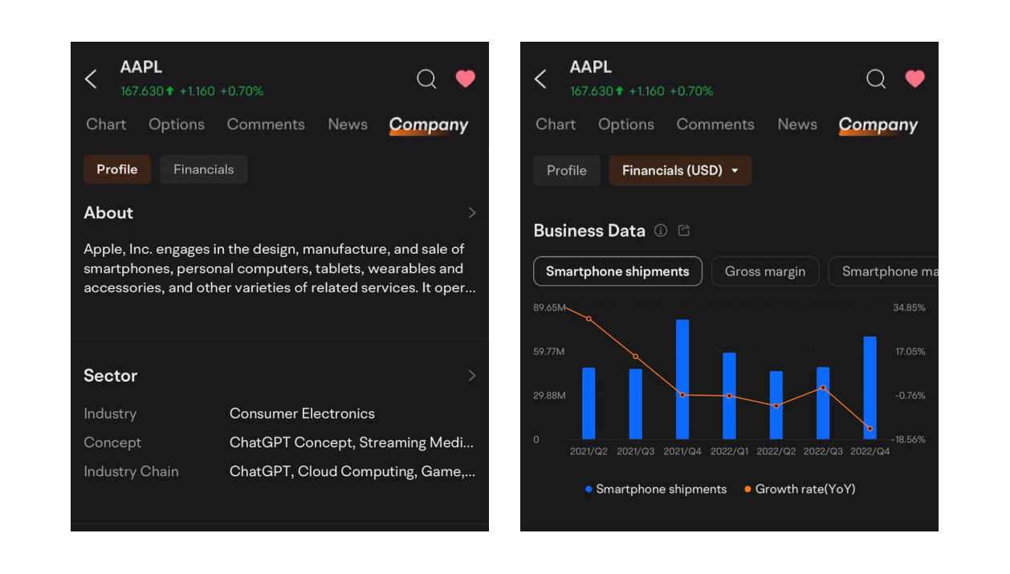Toggle Growth rate(YoY) legend item
Image resolution: width=1010 pixels, height=574 pixels.
pyautogui.click(x=800, y=489)
